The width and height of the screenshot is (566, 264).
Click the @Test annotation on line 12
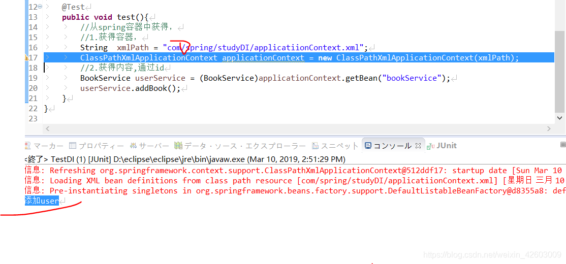73,7
